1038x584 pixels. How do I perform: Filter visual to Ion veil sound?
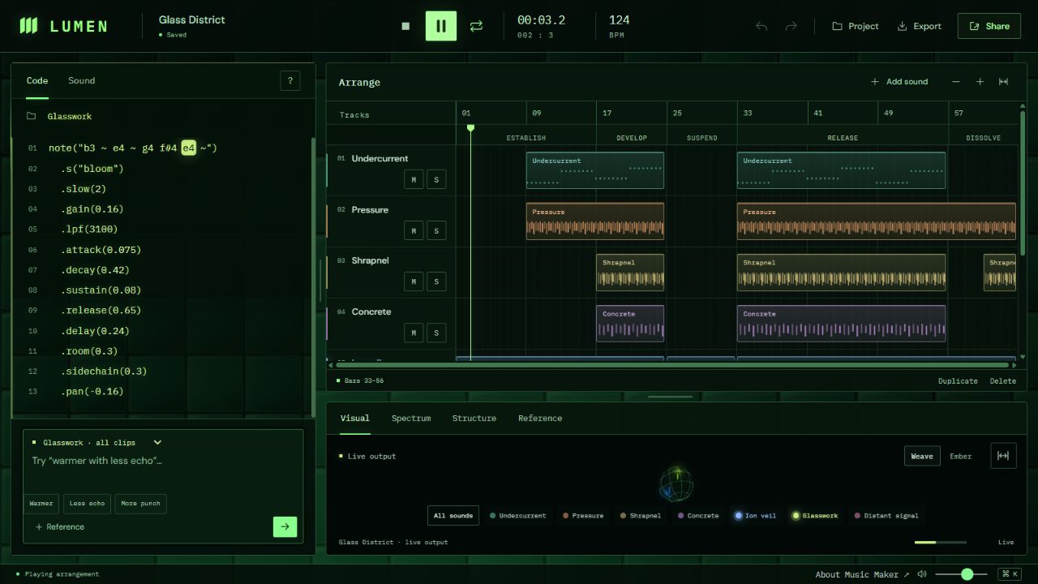(755, 516)
